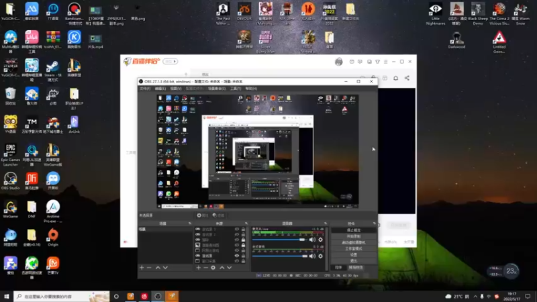Select the Origin desktop icon
The width and height of the screenshot is (537, 302).
tap(53, 238)
